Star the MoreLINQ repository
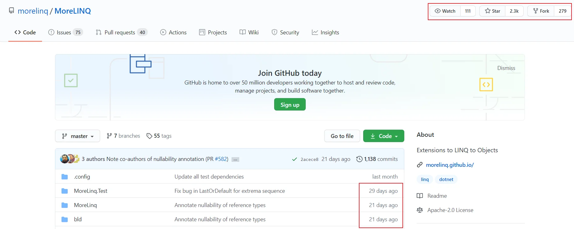 tap(493, 11)
